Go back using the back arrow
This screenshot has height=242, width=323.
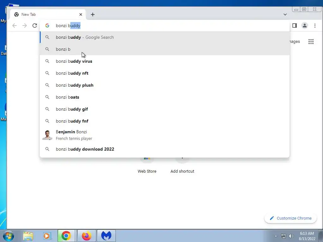[x=15, y=26]
